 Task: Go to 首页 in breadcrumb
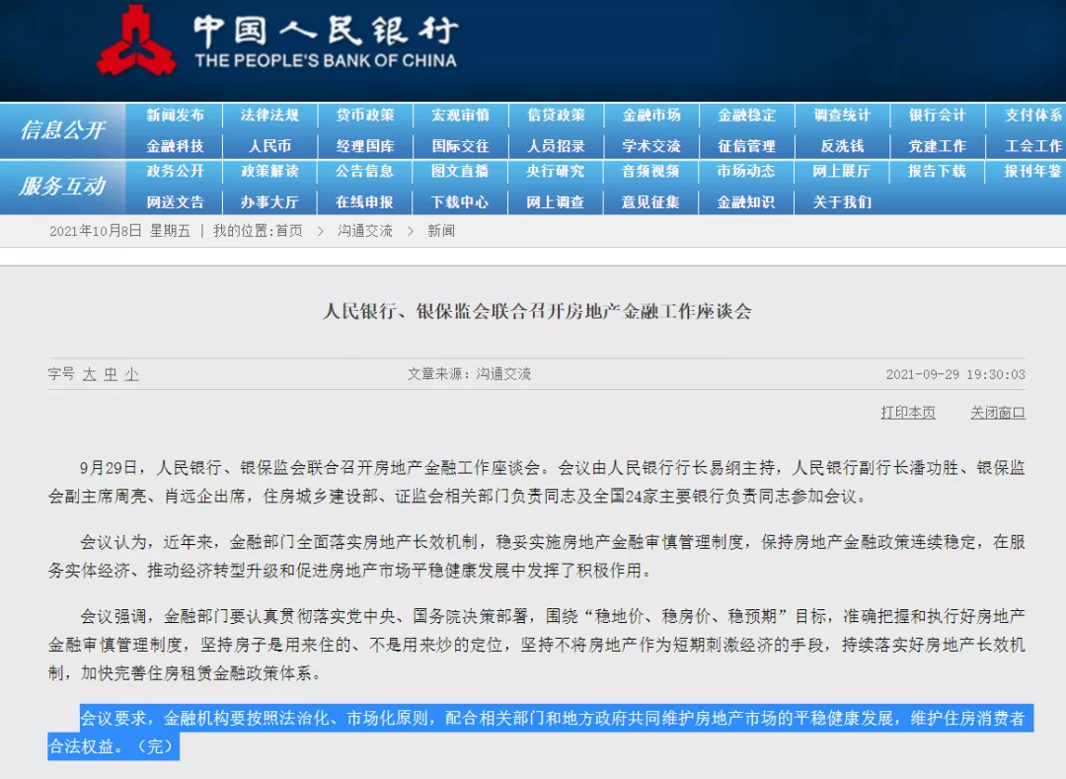coord(289,230)
